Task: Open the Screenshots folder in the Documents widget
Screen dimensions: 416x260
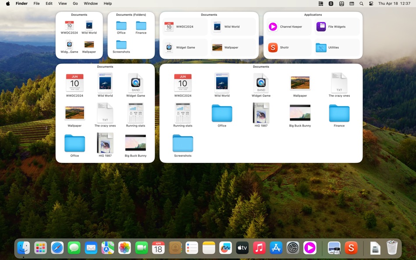Action: point(183,142)
